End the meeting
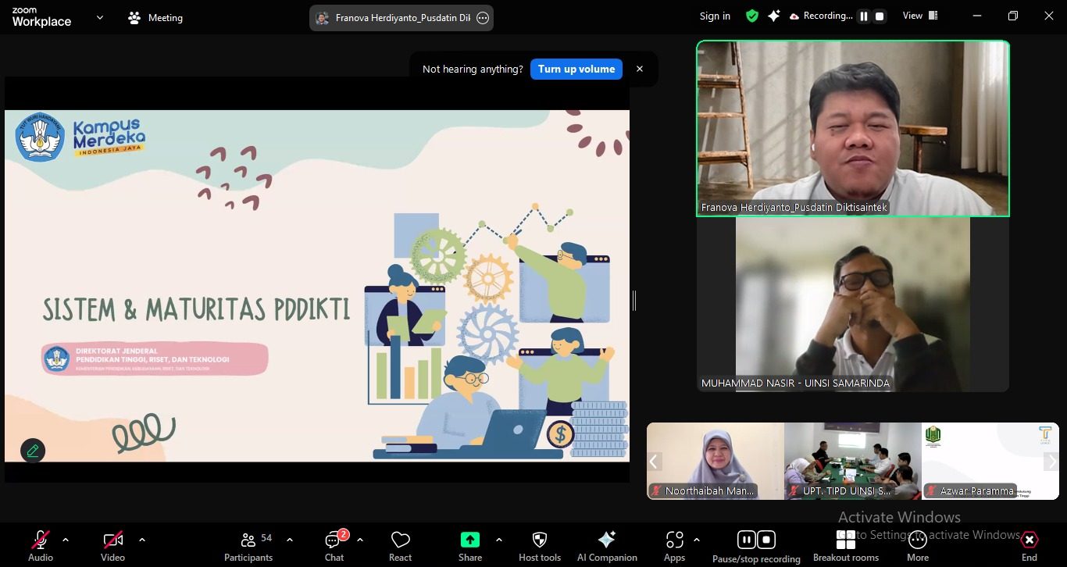1067x567 pixels. [x=1030, y=546]
